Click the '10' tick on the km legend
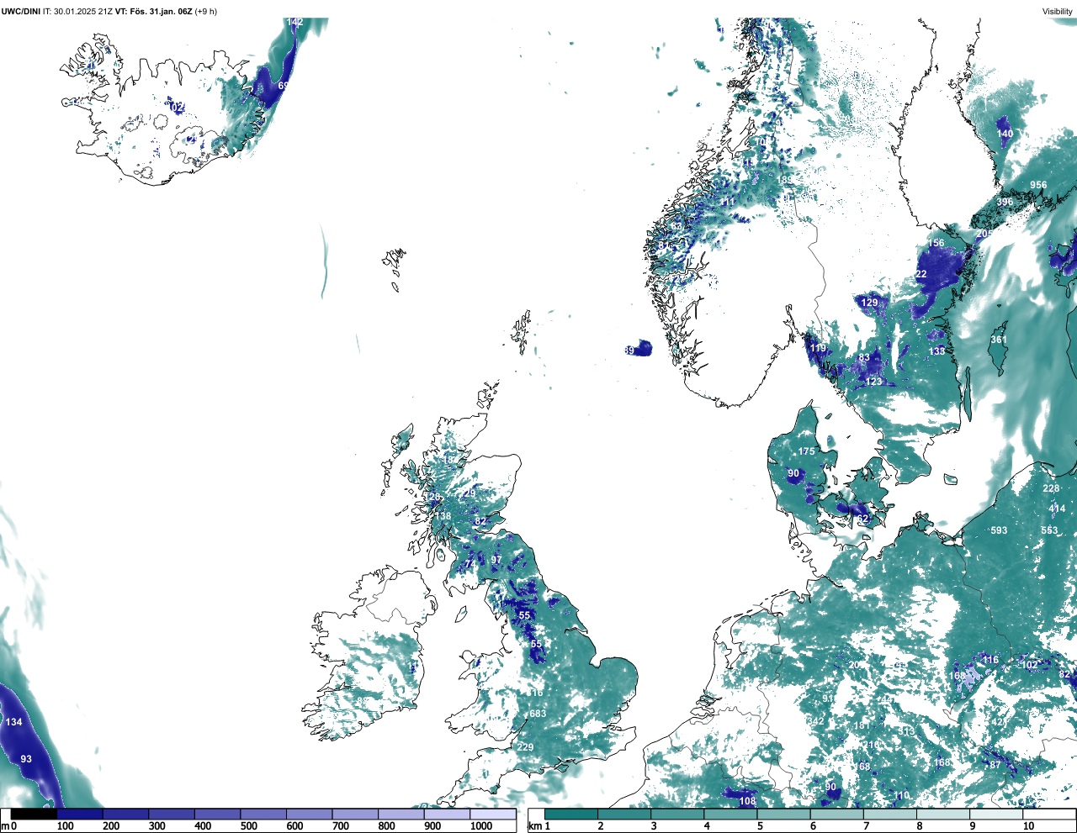The image size is (1077, 833). [1028, 826]
